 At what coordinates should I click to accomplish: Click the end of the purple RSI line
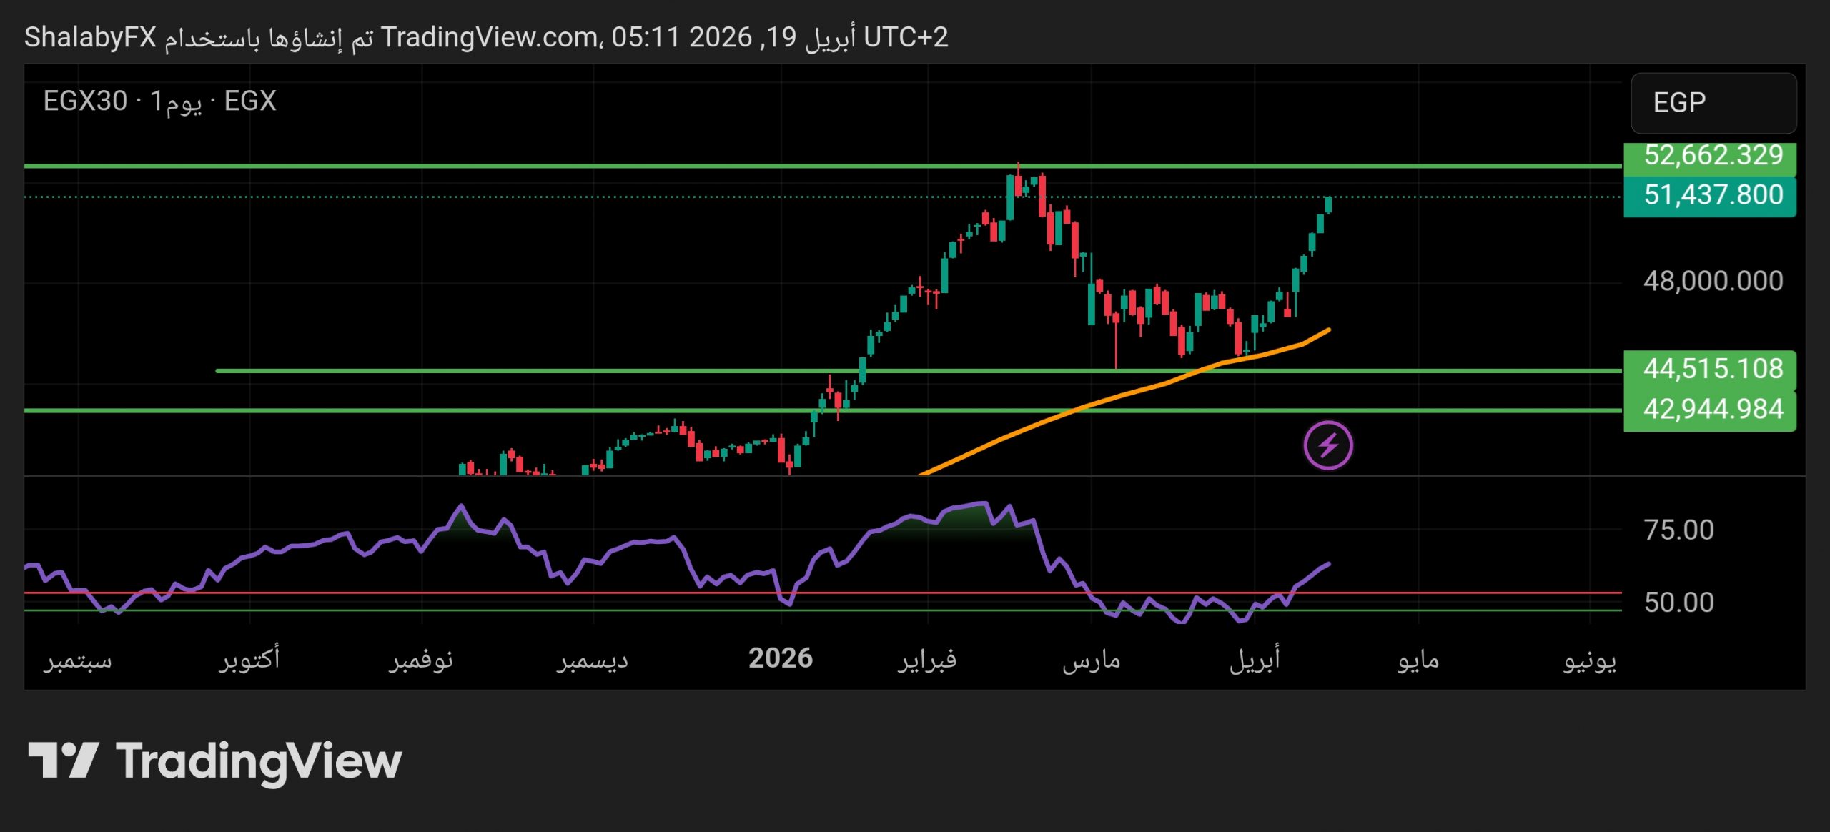coord(1328,564)
